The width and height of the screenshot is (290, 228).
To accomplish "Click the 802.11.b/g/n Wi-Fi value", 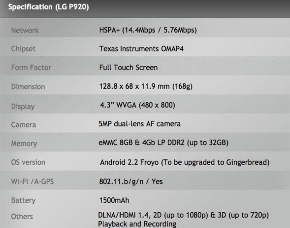I will point(131,182).
